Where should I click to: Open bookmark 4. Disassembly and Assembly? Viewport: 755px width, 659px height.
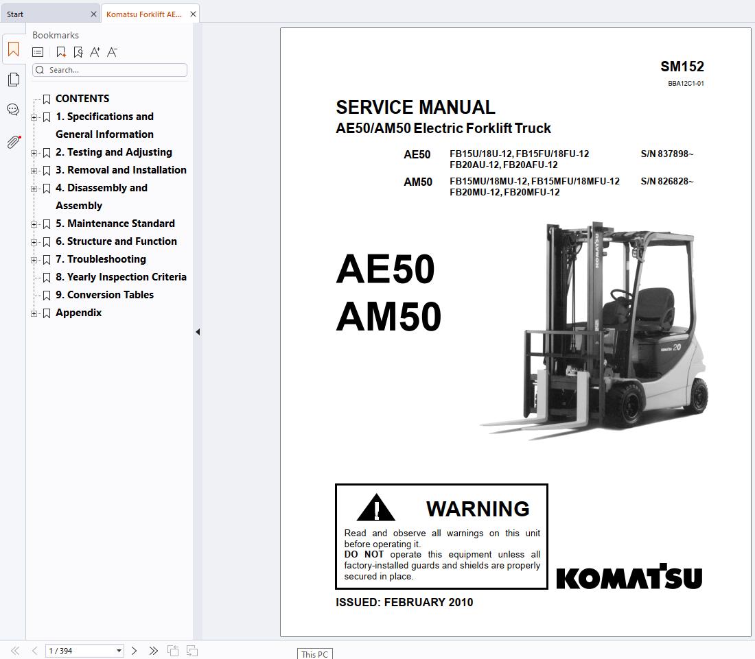102,196
